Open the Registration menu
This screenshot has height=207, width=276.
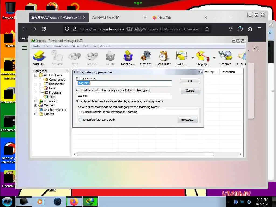tap(102, 46)
